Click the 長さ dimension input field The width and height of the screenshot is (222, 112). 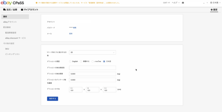pyautogui.click(x=76, y=90)
